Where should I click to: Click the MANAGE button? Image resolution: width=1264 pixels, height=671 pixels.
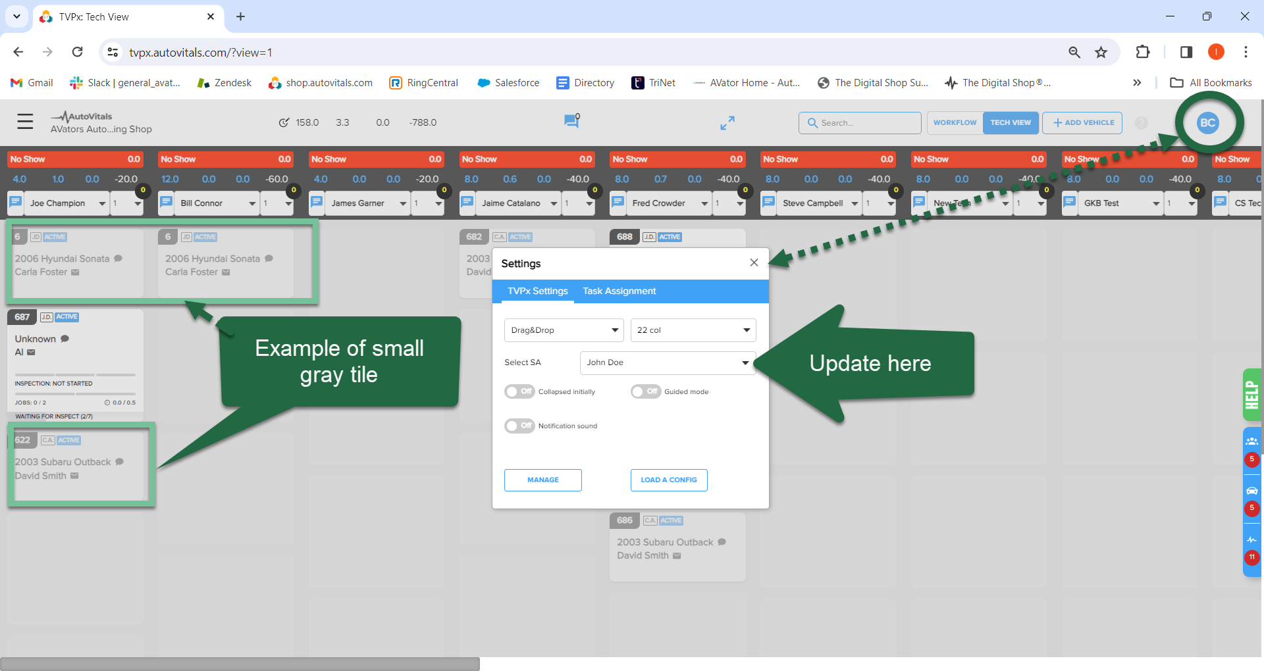(x=543, y=480)
